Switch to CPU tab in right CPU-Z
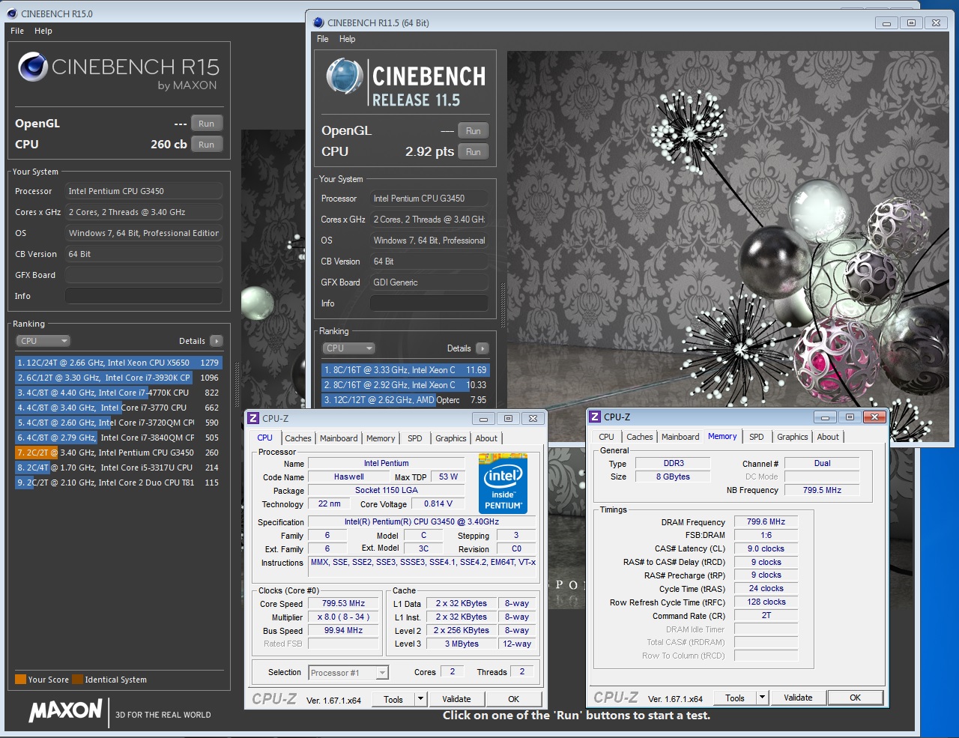The image size is (959, 738). (607, 437)
